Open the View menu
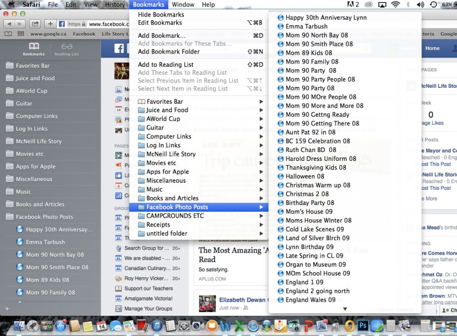Image resolution: width=457 pixels, height=336 pixels. (91, 4)
